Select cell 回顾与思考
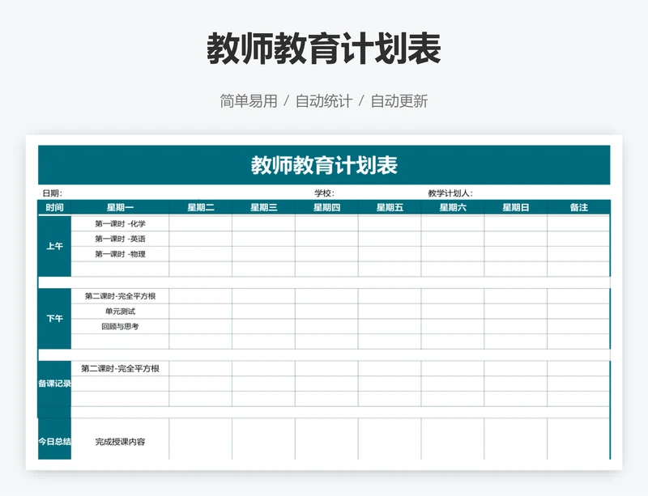This screenshot has height=496, width=648. pos(120,326)
